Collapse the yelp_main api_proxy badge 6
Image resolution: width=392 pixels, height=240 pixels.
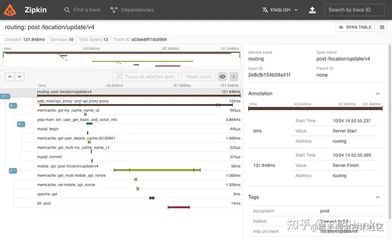tap(13, 106)
